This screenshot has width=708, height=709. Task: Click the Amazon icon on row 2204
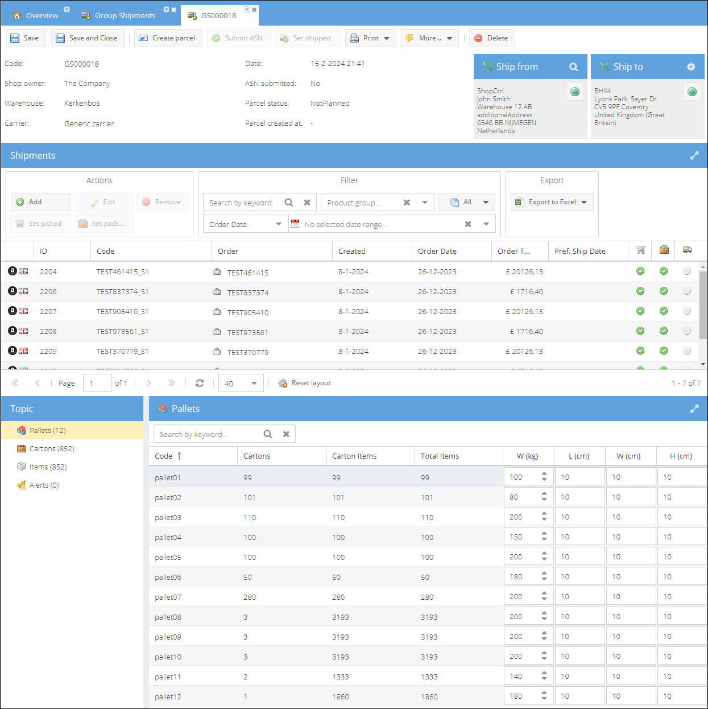tap(12, 271)
